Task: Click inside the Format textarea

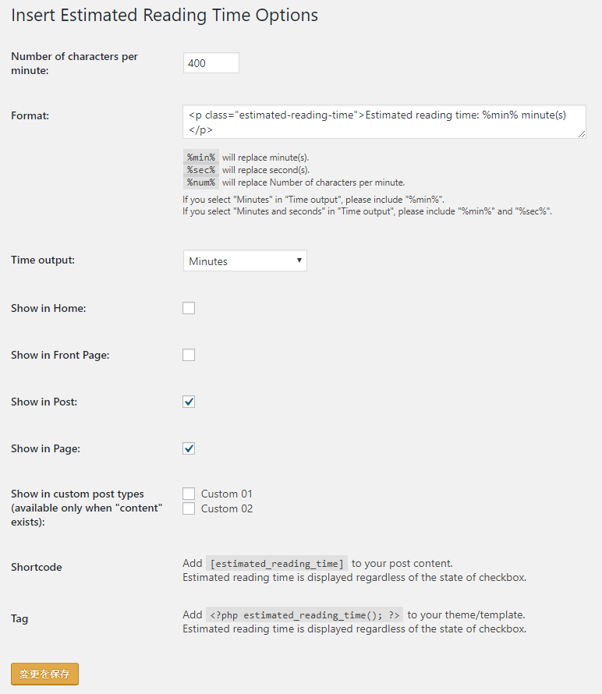Action: coord(384,122)
